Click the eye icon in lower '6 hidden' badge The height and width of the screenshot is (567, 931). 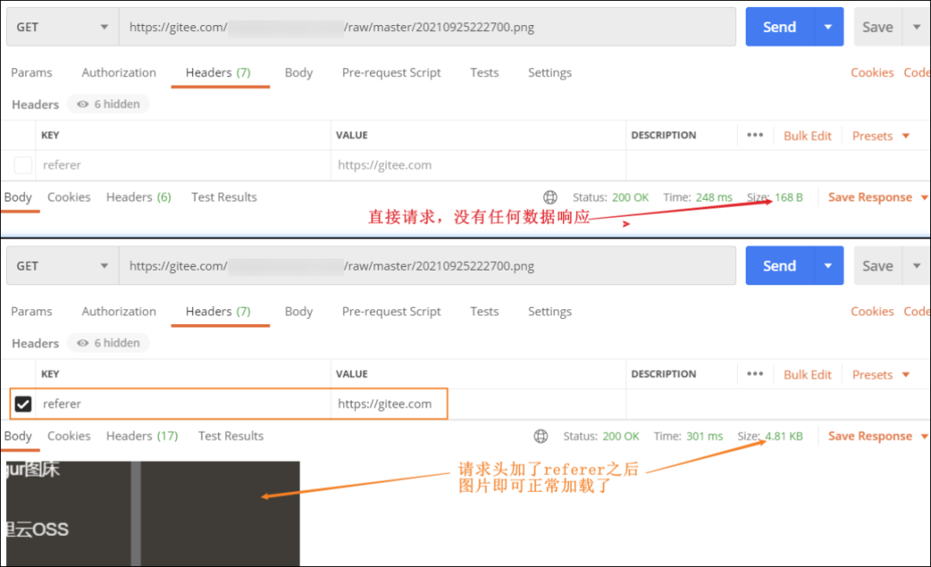tap(83, 343)
